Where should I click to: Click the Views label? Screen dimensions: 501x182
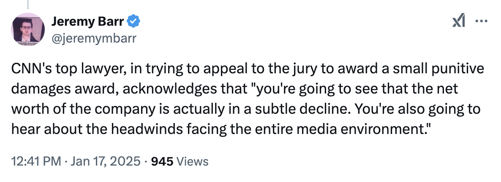(192, 161)
